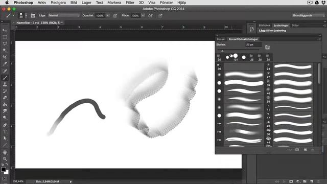Screen dimensions: 327x184
Task: Open the Markera menu
Action: tap(114, 3)
